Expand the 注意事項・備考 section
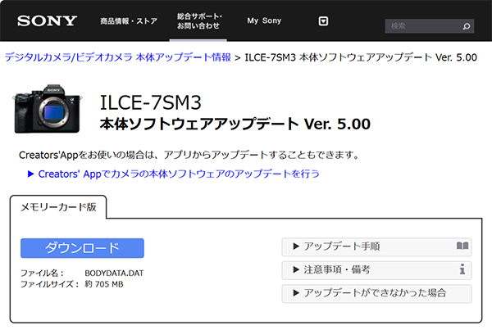492x330 pixels. [x=376, y=270]
